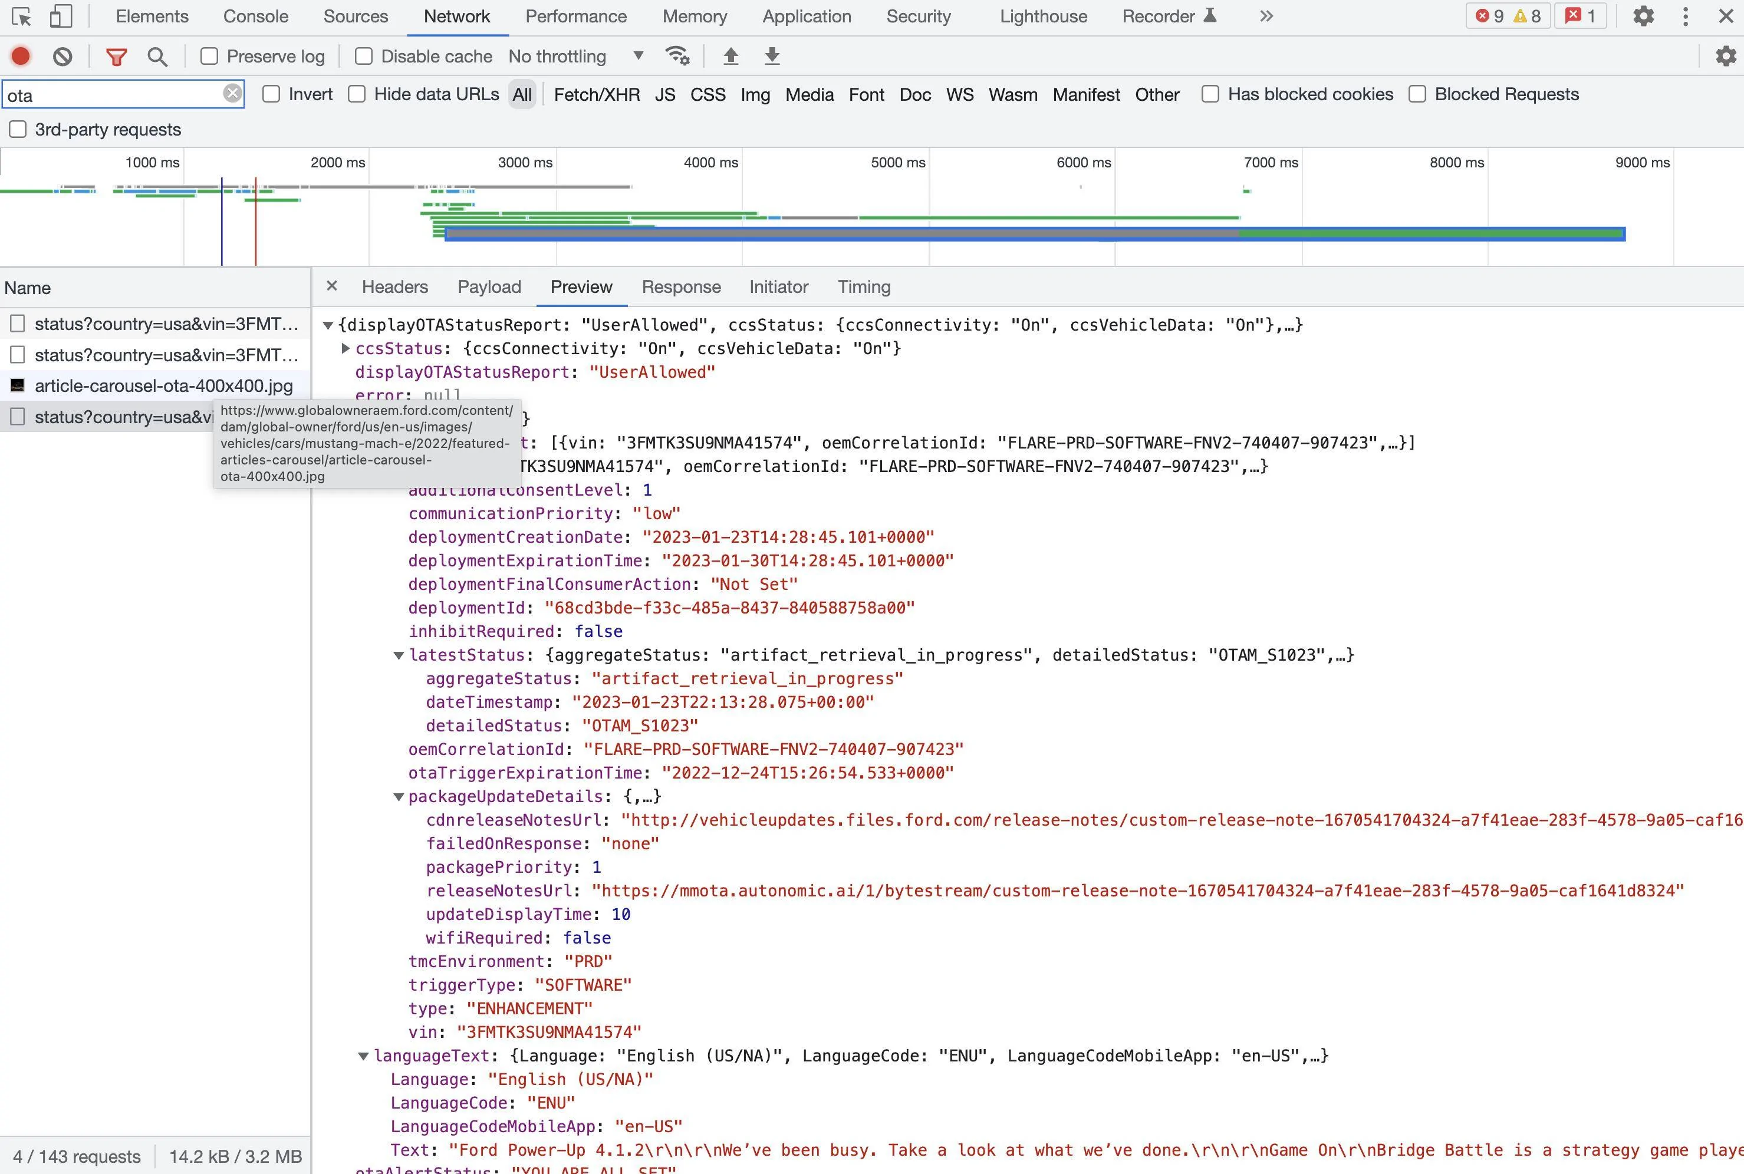This screenshot has width=1744, height=1174.
Task: Open the Payload tab
Action: pos(489,287)
